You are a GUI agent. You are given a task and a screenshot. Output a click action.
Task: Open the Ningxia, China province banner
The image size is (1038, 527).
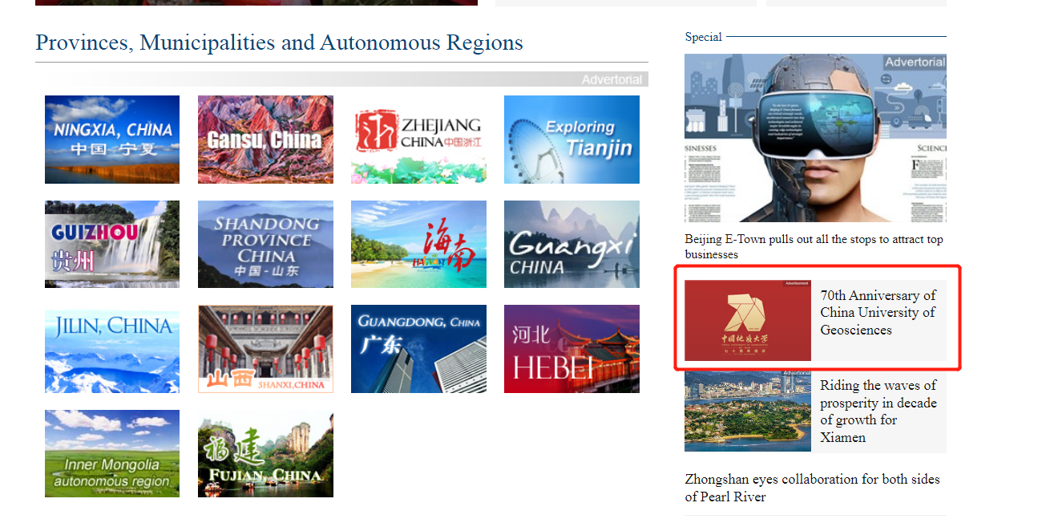pyautogui.click(x=112, y=140)
